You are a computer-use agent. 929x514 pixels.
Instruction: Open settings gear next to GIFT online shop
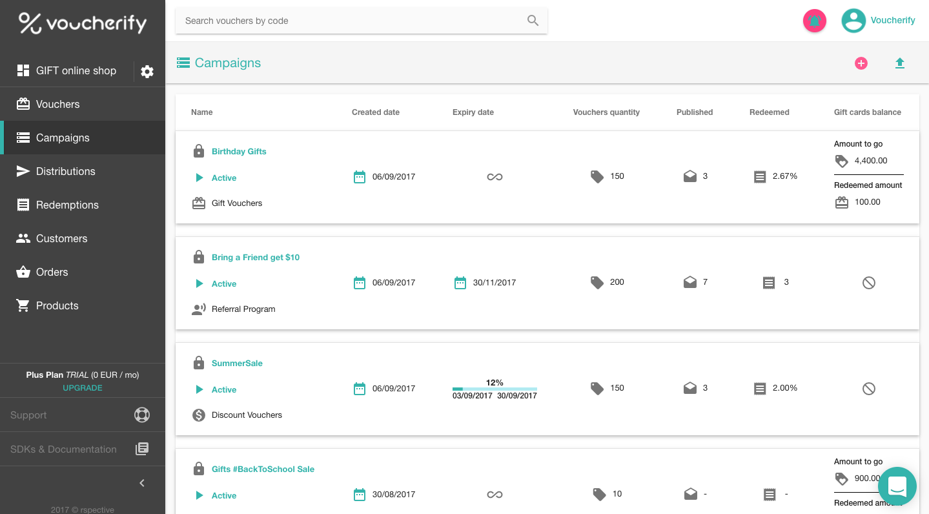[147, 71]
